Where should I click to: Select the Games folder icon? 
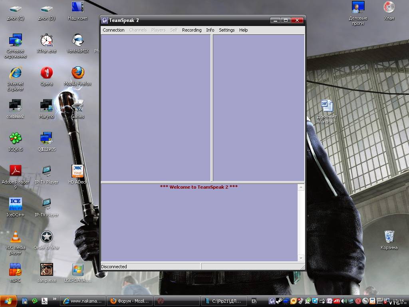coord(77,109)
